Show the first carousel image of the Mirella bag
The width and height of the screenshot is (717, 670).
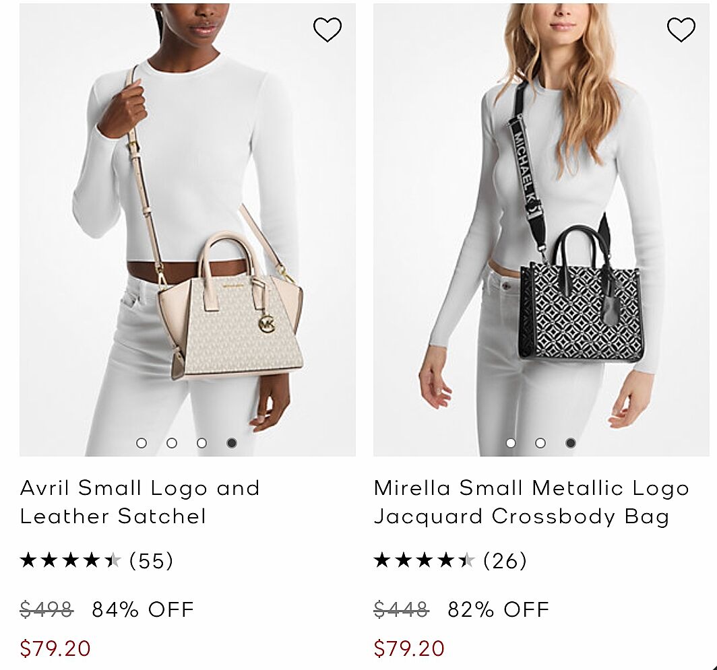pyautogui.click(x=511, y=443)
